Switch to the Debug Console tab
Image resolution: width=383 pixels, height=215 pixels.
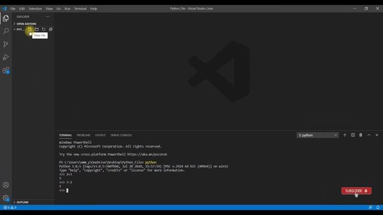coord(121,136)
